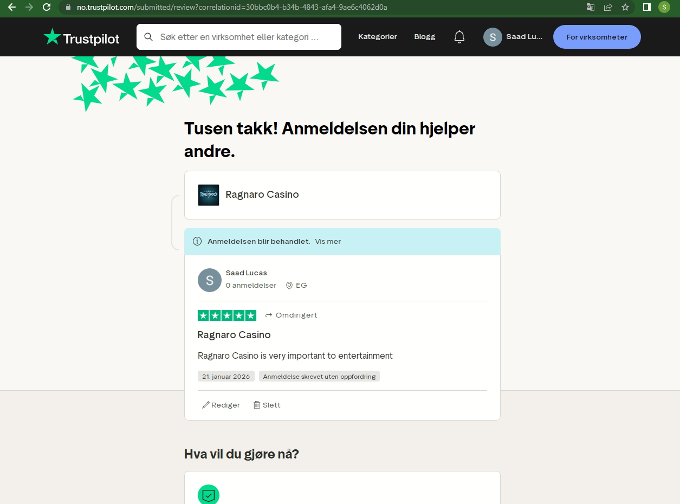Click the info icon in processing banner
The image size is (680, 504).
coord(197,242)
